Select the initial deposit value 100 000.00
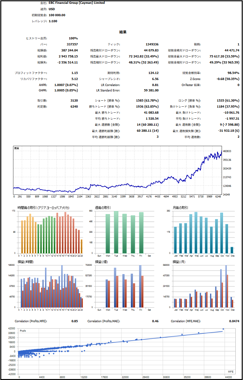This screenshot has height=380, width=243. (57, 15)
